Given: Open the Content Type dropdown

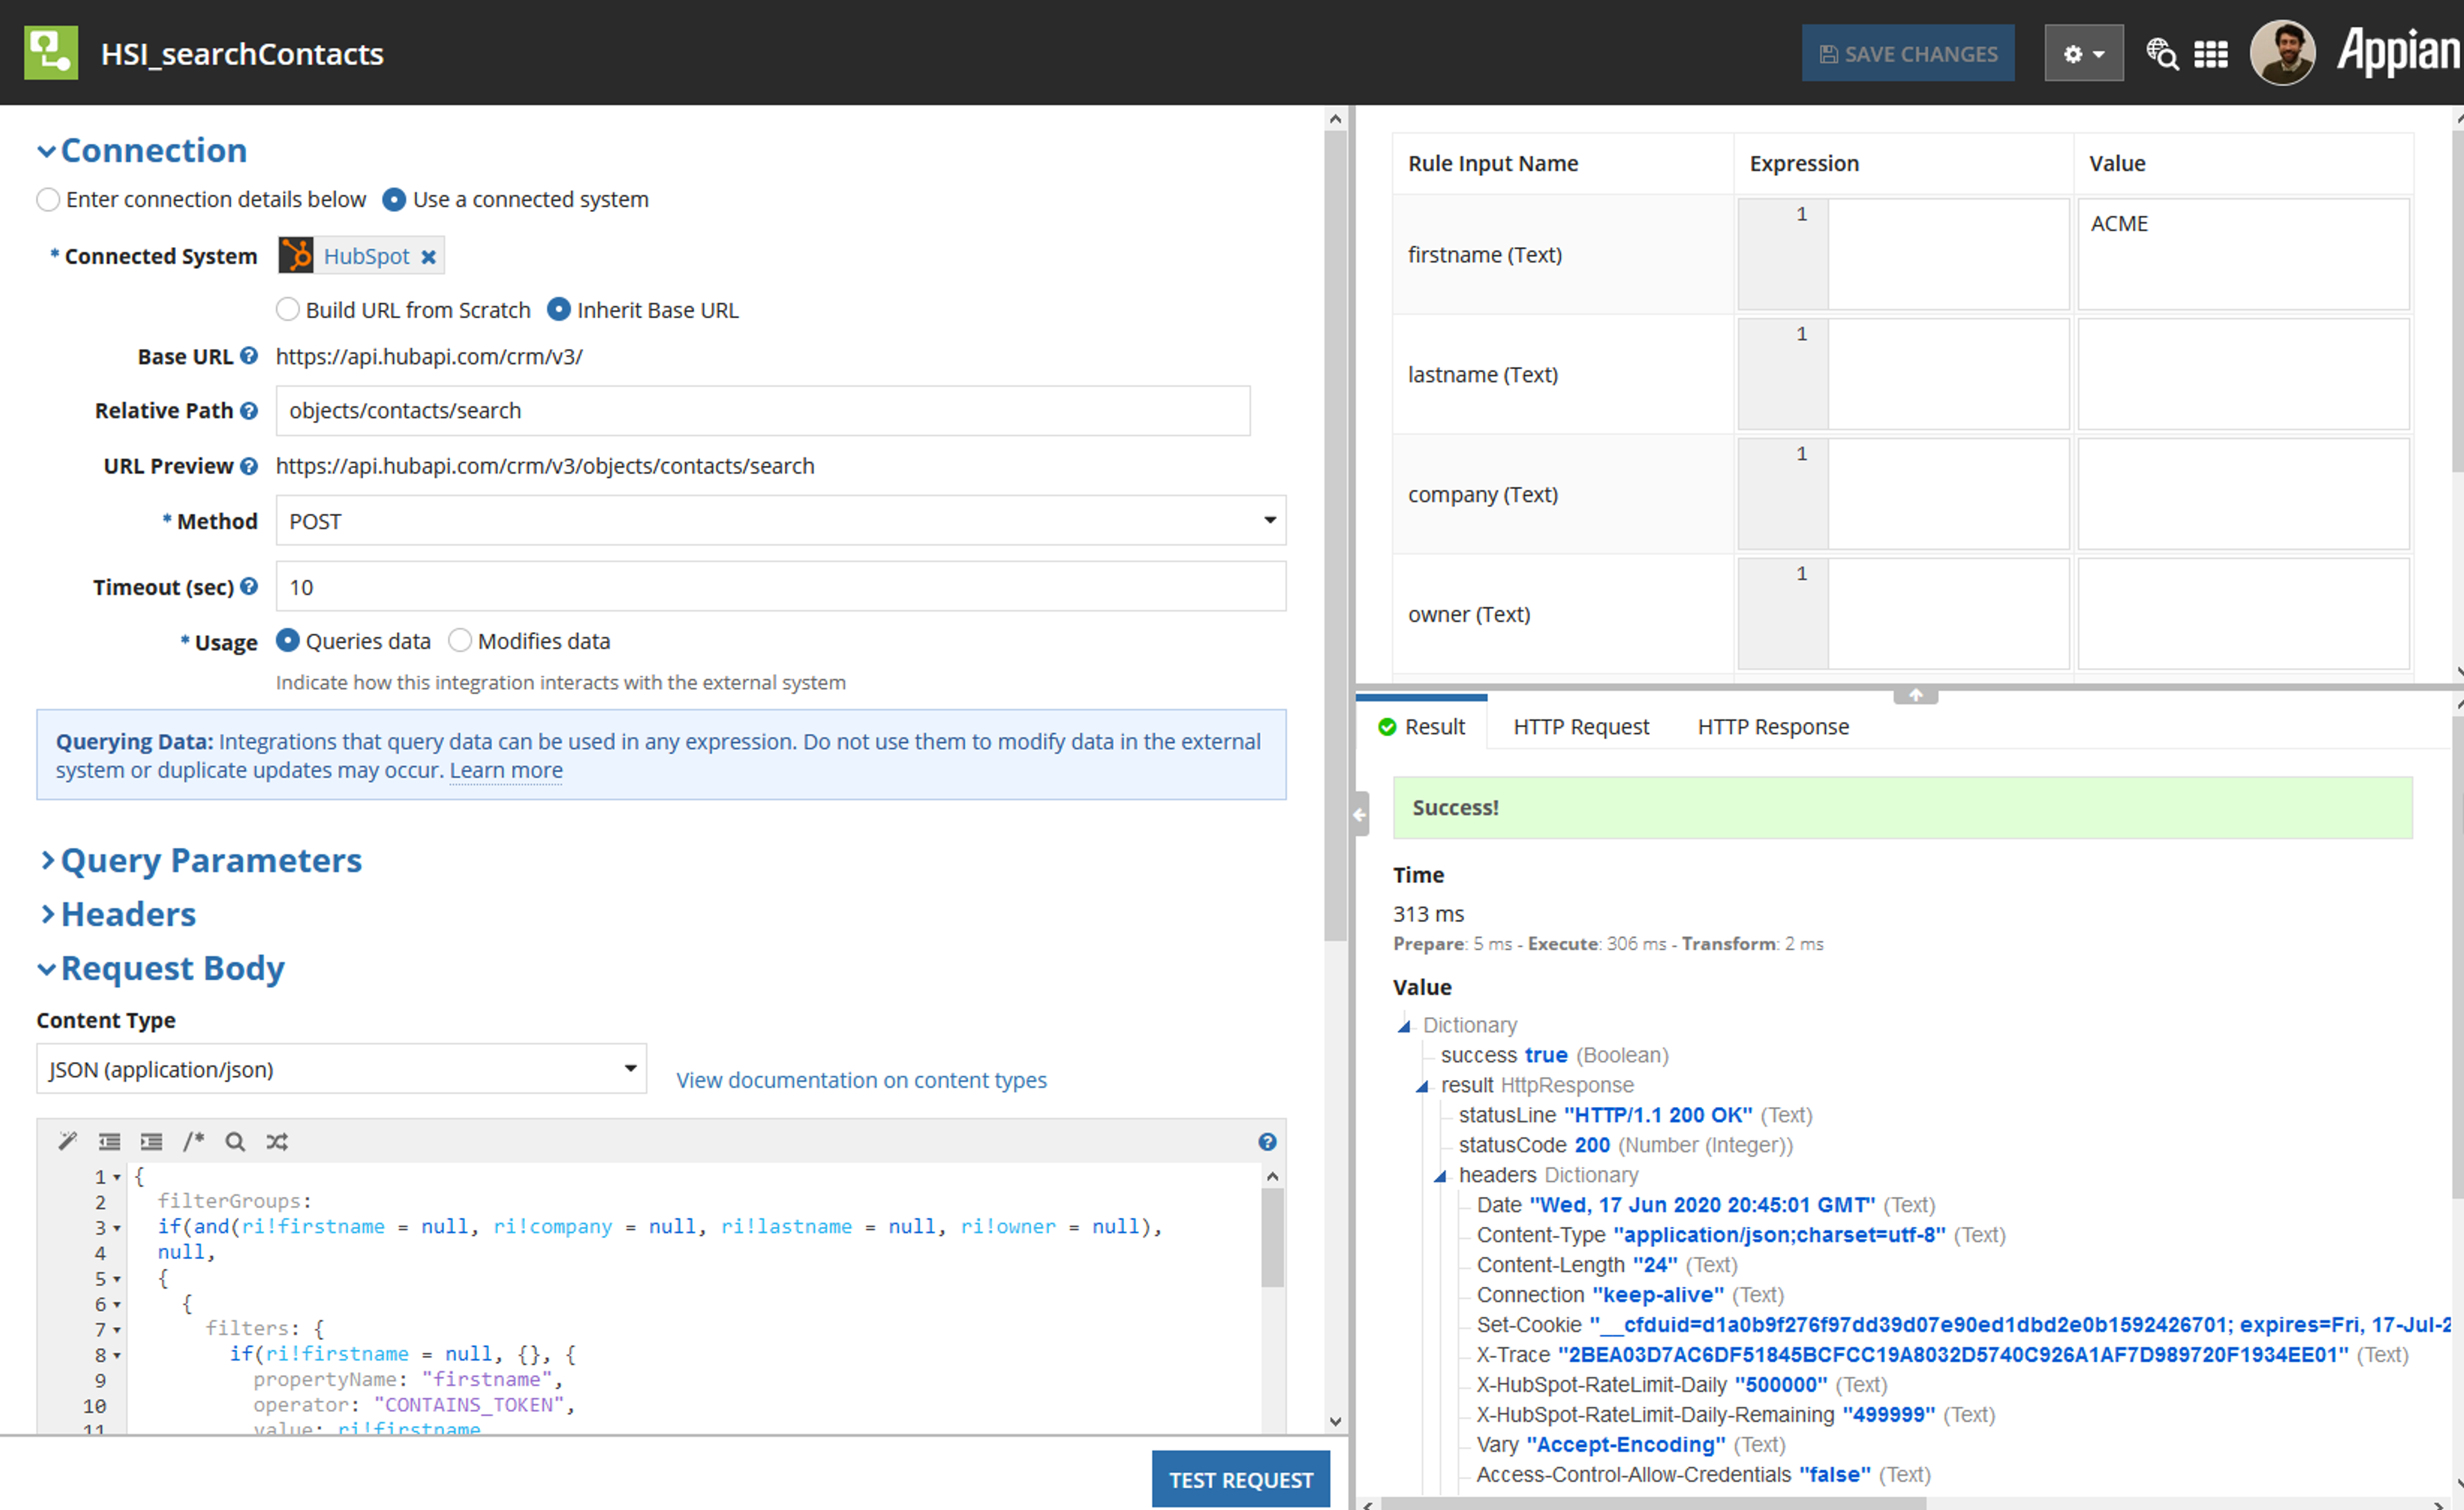Looking at the screenshot, I should pos(341,1069).
